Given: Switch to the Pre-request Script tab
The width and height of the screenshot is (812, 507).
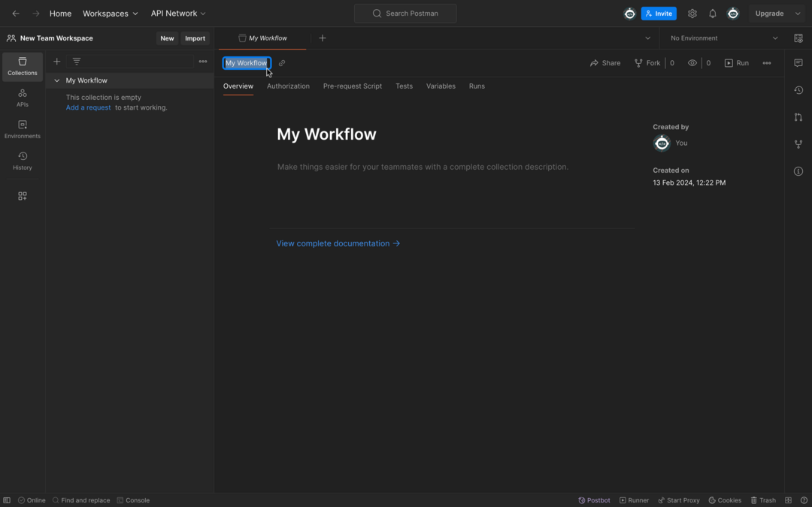Looking at the screenshot, I should [353, 86].
